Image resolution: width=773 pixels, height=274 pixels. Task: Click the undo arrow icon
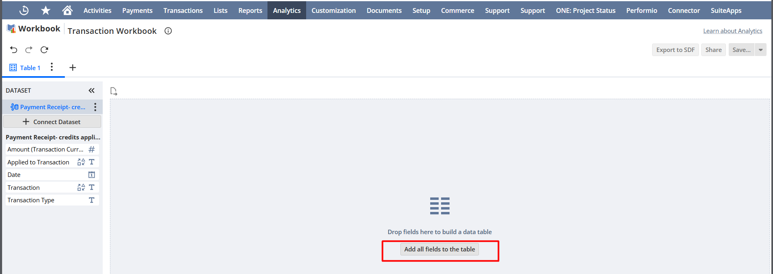coord(14,50)
